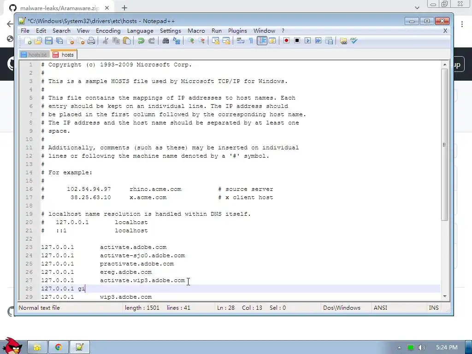Open the File menu

25,31
